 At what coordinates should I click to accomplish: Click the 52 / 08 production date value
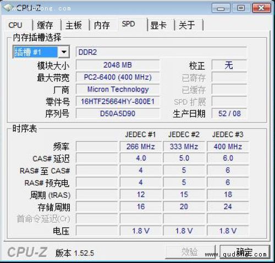[229, 114]
